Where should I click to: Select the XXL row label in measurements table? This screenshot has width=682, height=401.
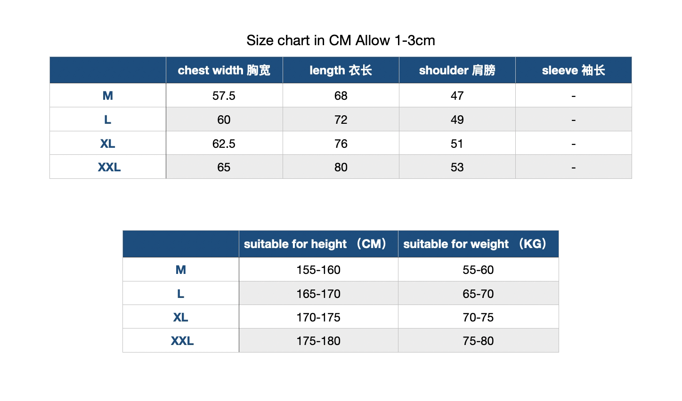[x=109, y=168]
